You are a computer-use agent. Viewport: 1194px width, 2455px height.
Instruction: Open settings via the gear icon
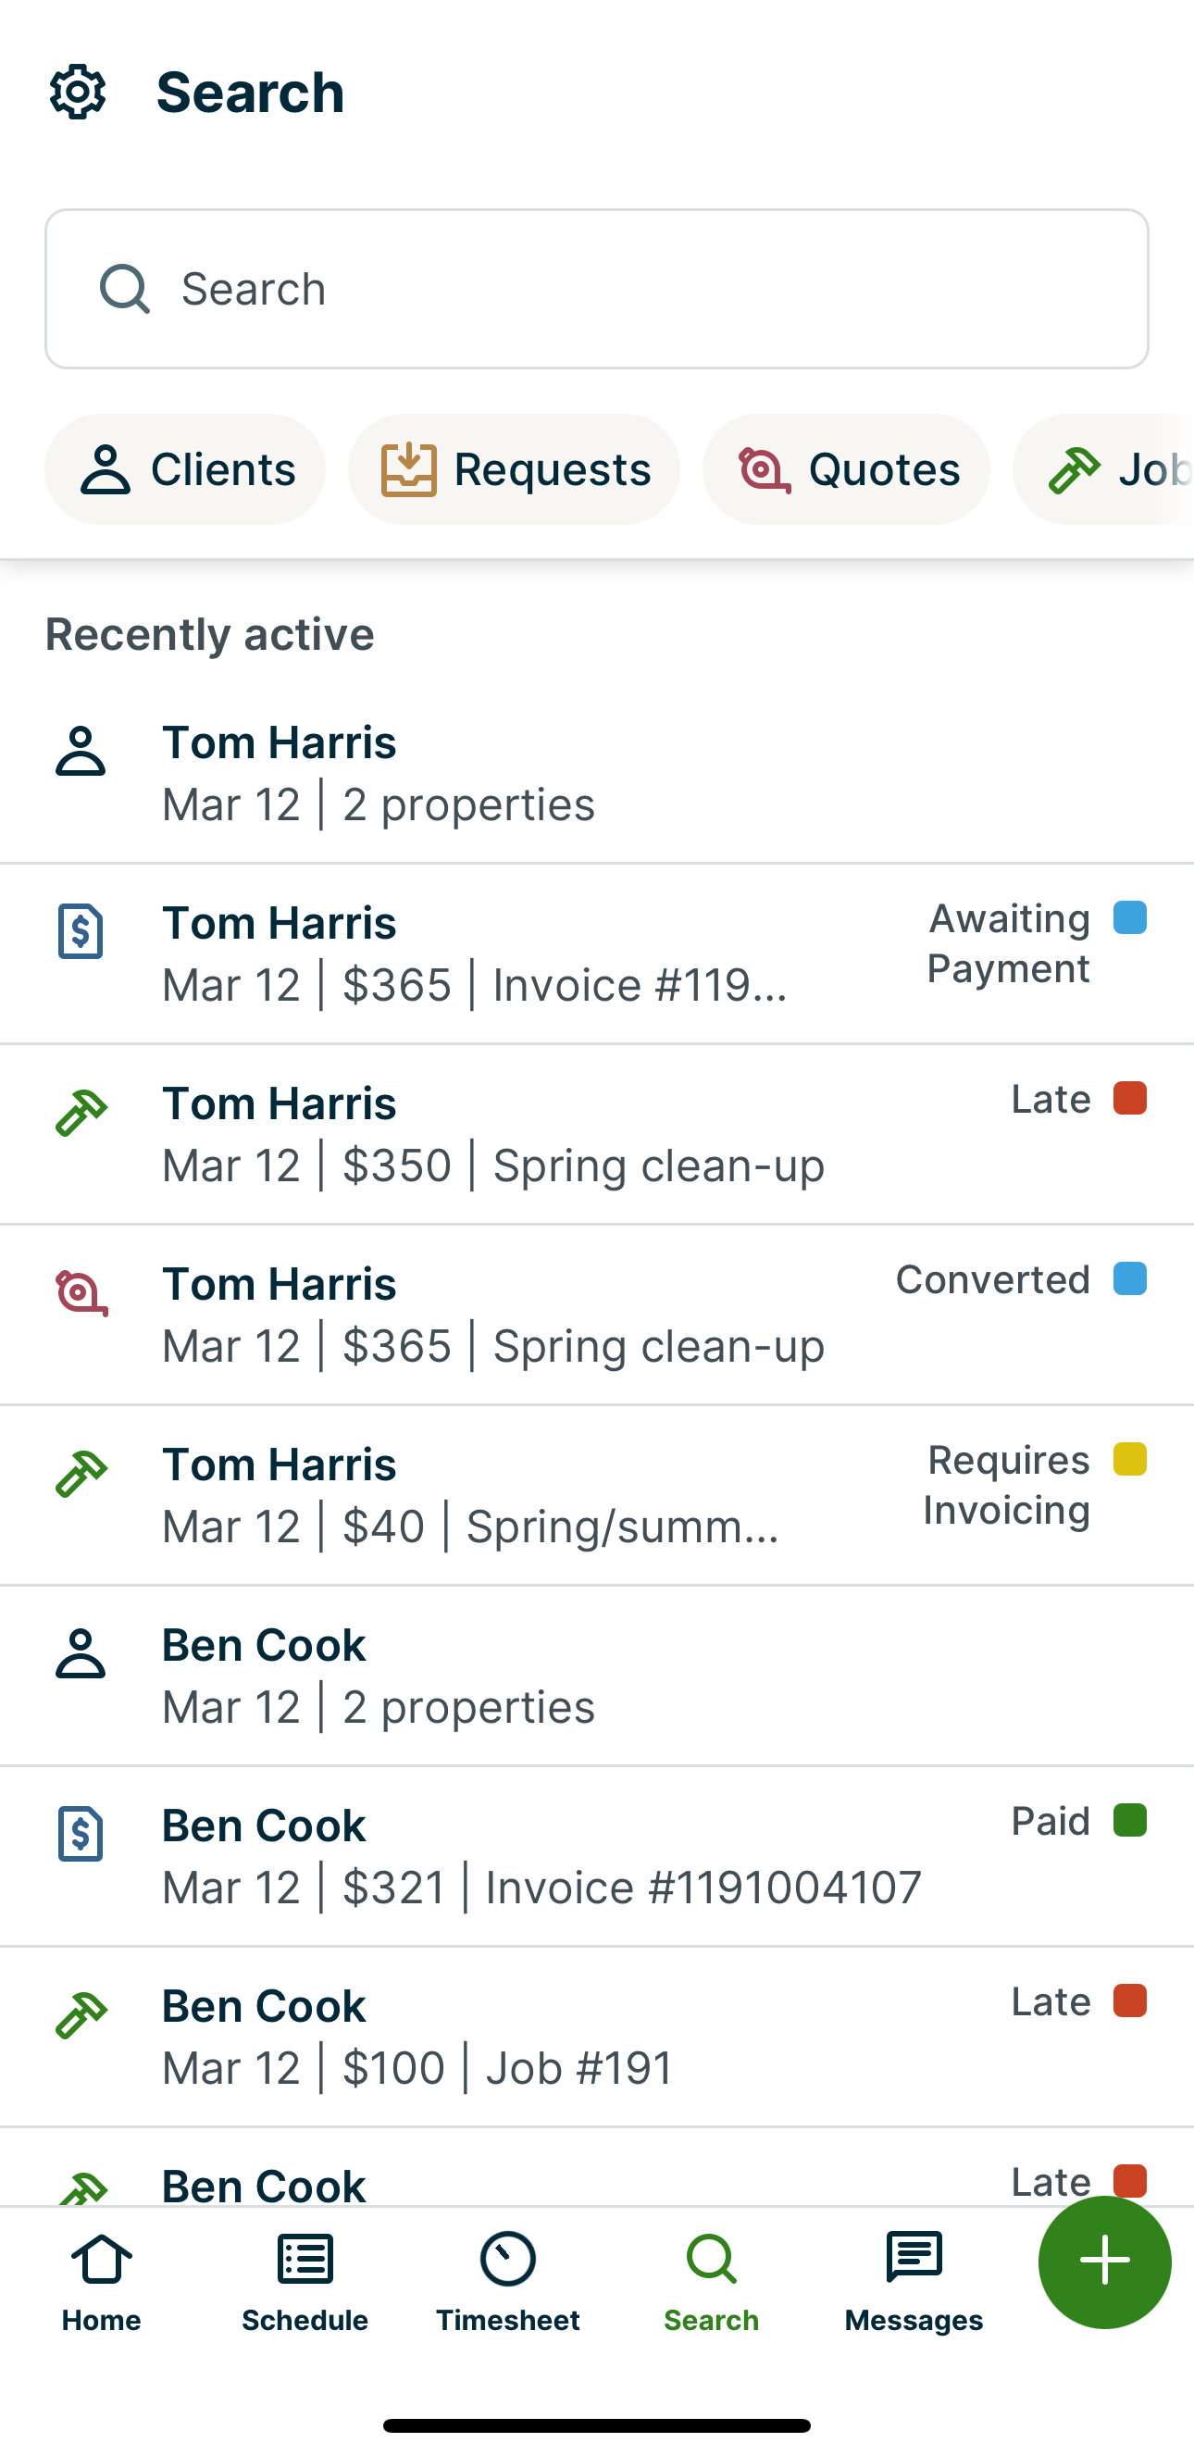[x=78, y=93]
